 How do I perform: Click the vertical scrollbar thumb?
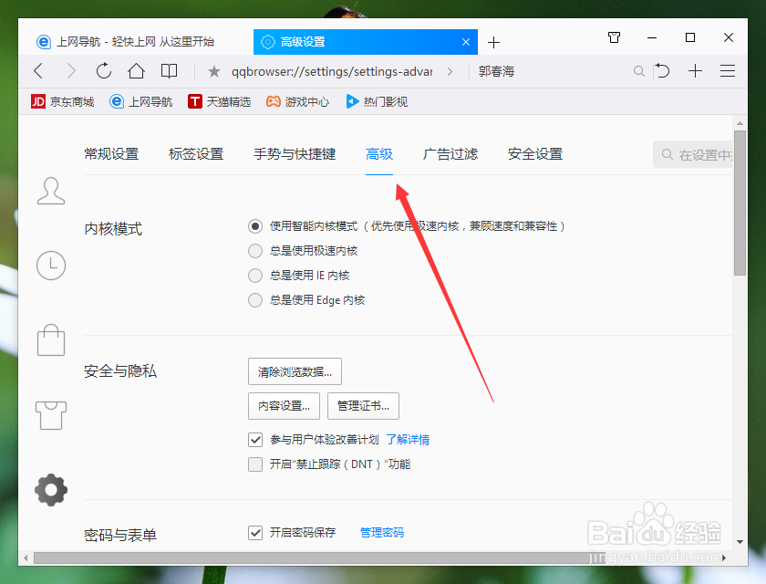(740, 203)
